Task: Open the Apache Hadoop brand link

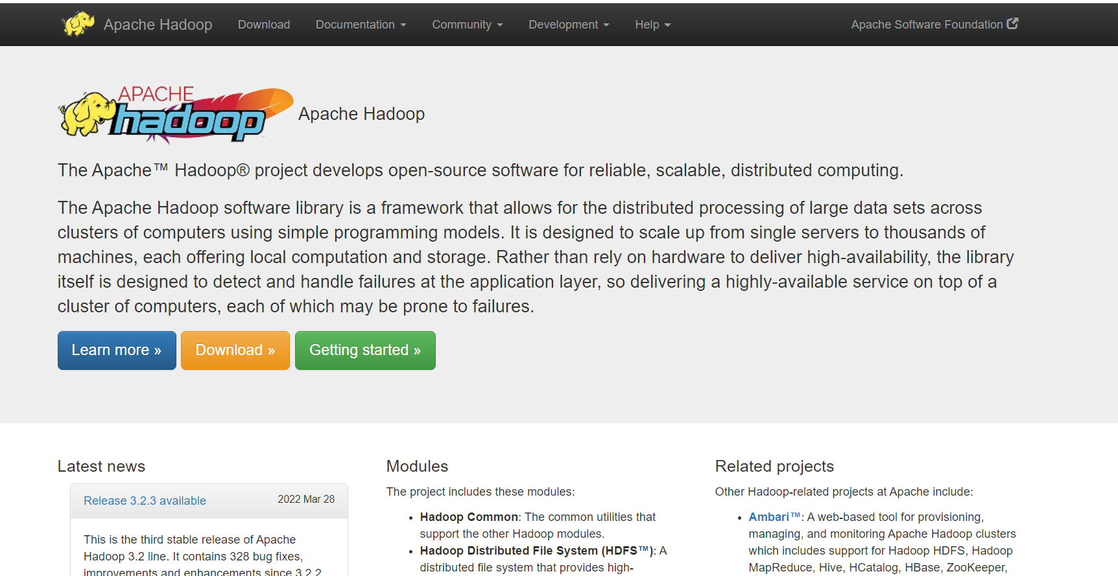Action: (x=158, y=25)
